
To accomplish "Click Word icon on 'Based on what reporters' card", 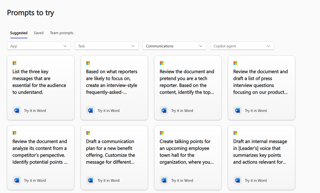I will coord(90,110).
